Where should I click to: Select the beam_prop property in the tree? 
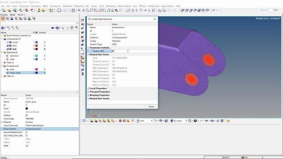click(x=15, y=73)
